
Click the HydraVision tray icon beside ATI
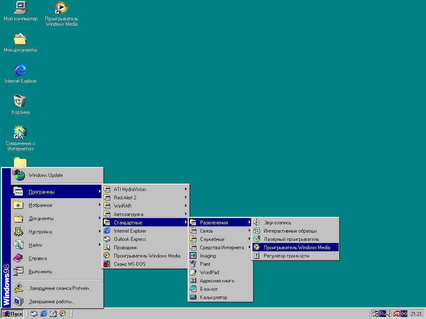coord(404,314)
